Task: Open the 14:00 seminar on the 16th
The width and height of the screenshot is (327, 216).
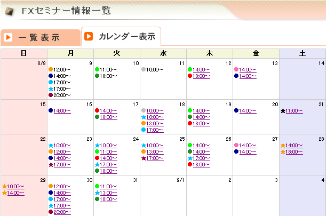Action: coord(62,111)
